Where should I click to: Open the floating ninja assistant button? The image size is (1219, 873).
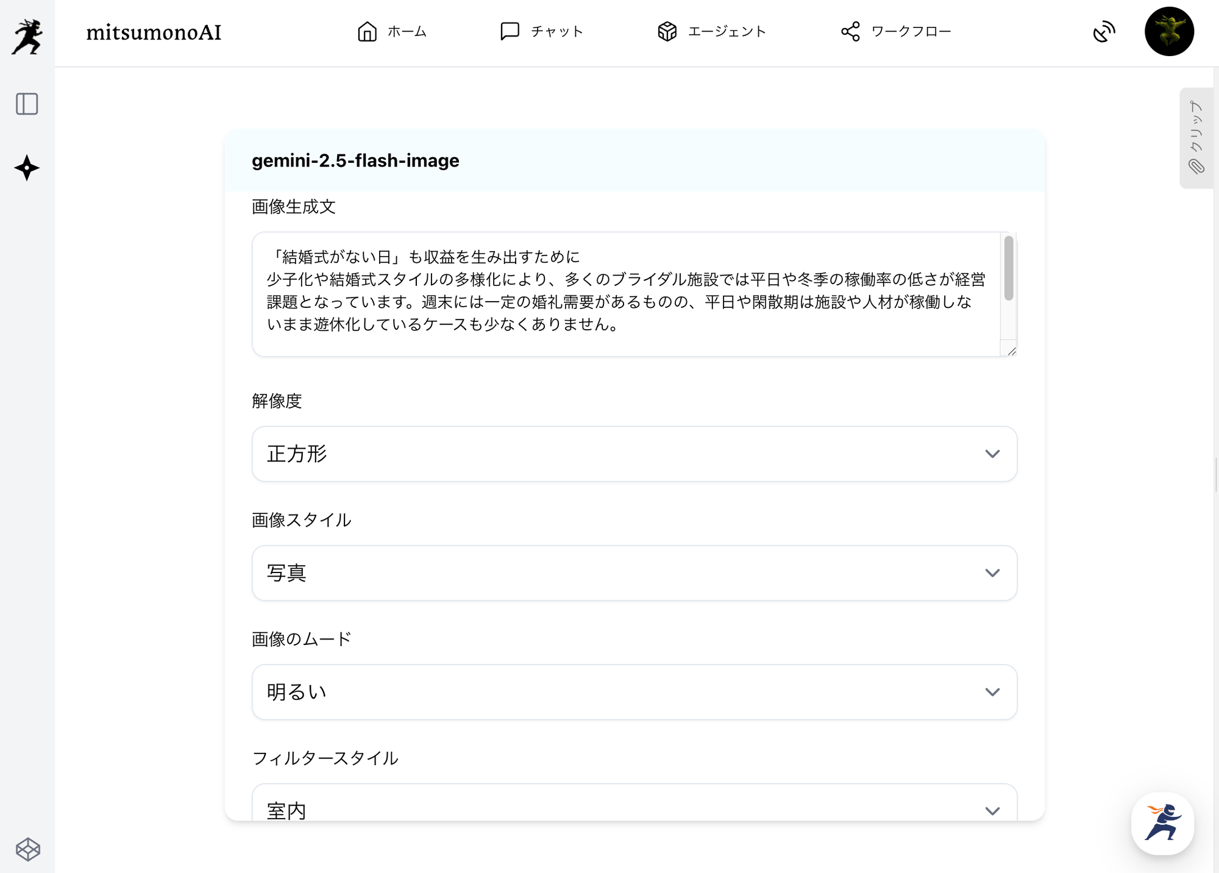click(x=1162, y=823)
